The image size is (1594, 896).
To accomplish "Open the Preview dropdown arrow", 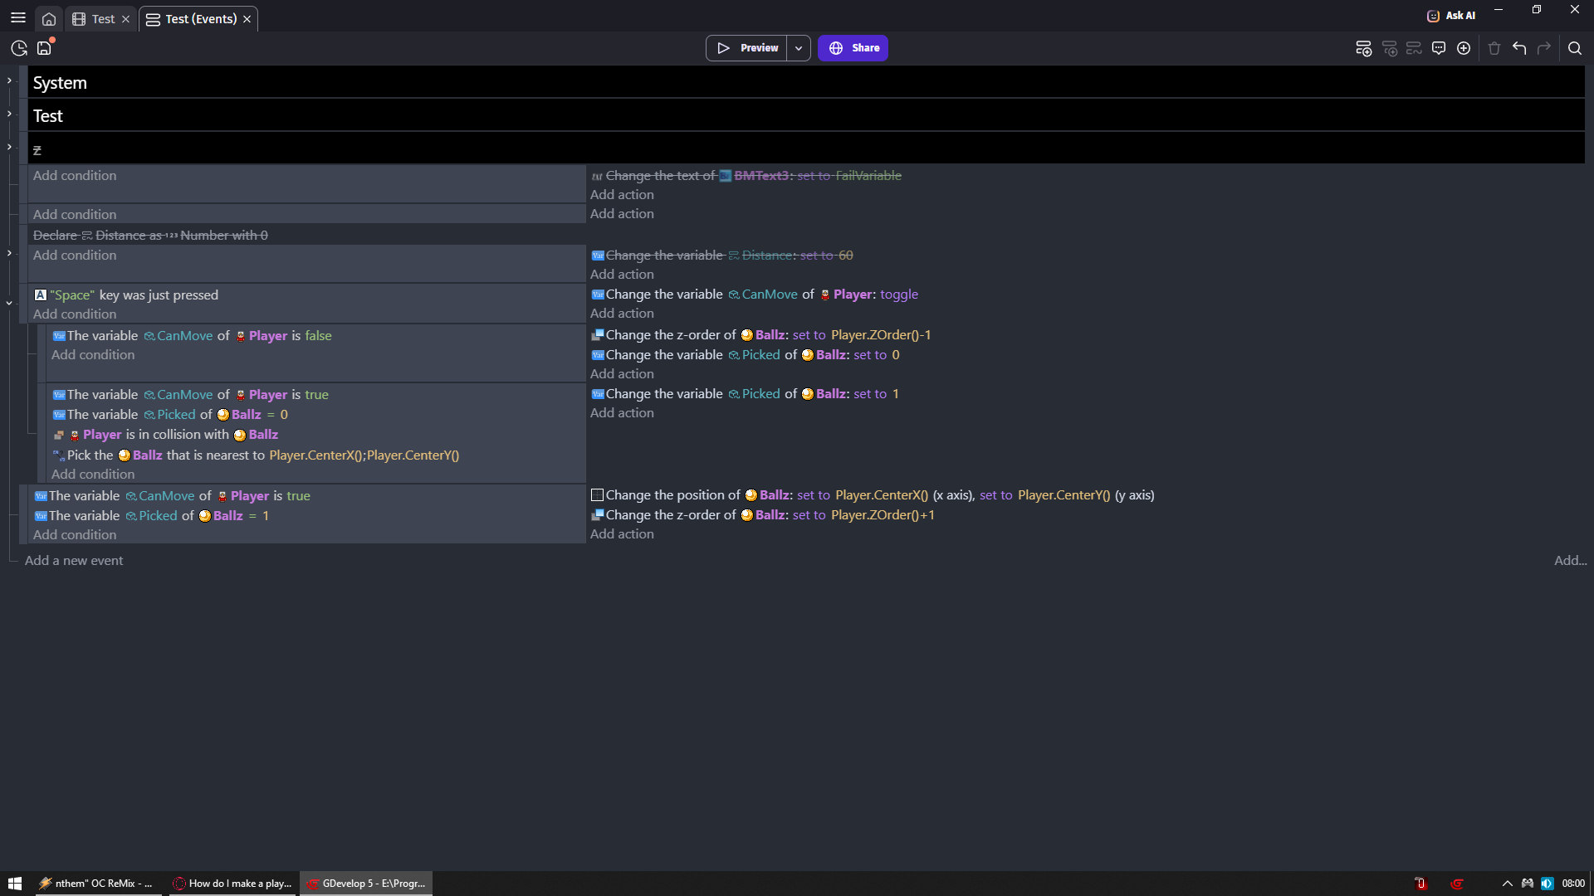I will [799, 48].
